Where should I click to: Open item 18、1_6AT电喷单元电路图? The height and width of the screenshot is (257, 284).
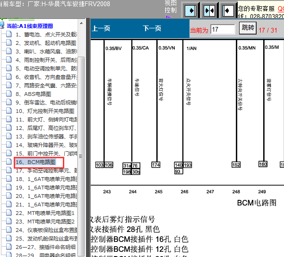(x=46, y=179)
